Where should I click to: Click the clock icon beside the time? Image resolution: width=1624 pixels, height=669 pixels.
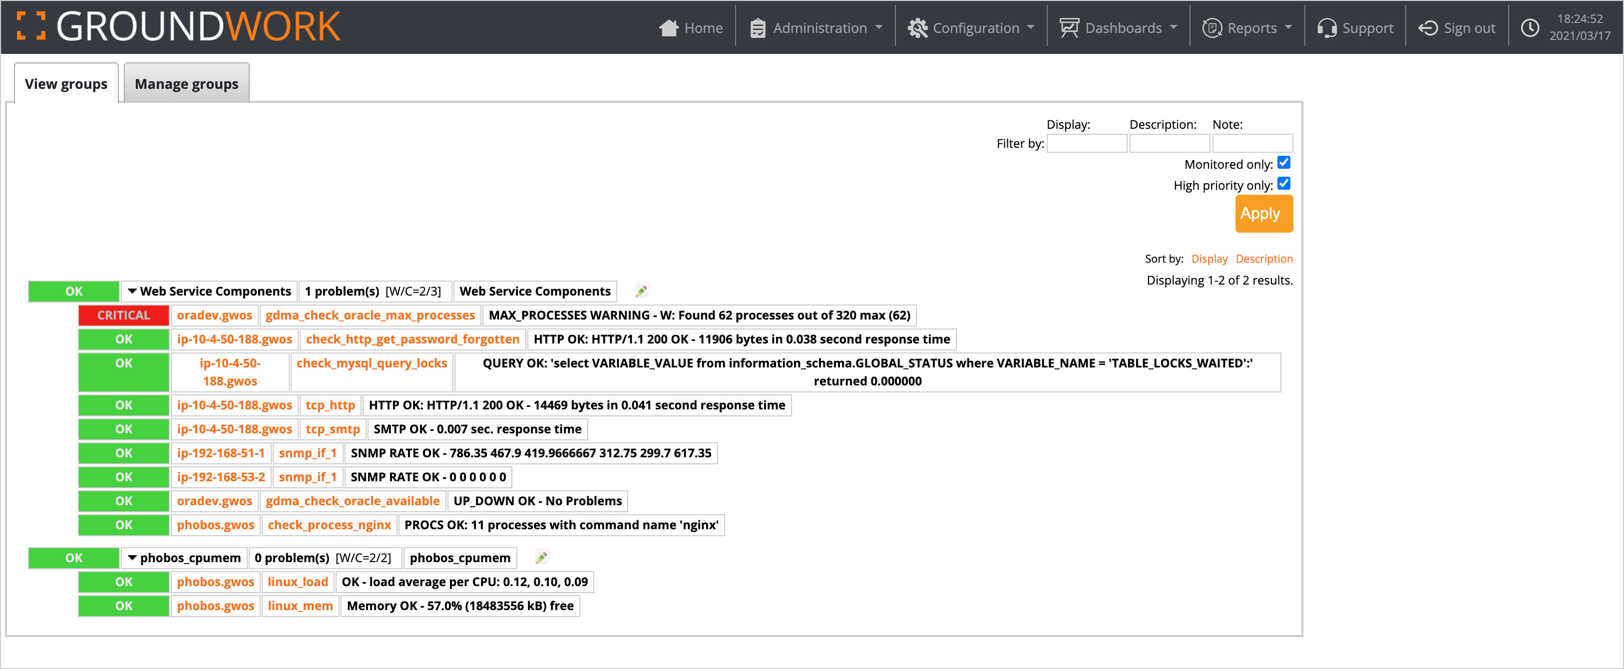[x=1530, y=28]
